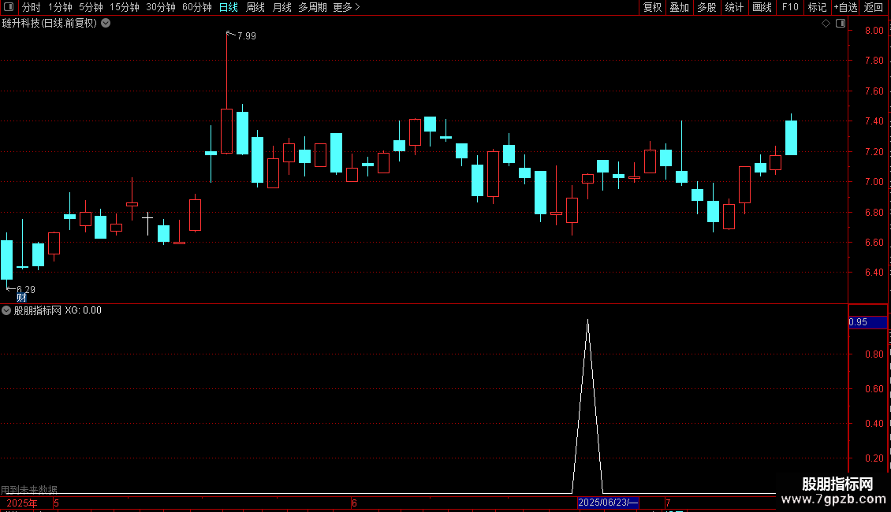Click the 6.40 price axis label
The width and height of the screenshot is (891, 512).
click(874, 273)
